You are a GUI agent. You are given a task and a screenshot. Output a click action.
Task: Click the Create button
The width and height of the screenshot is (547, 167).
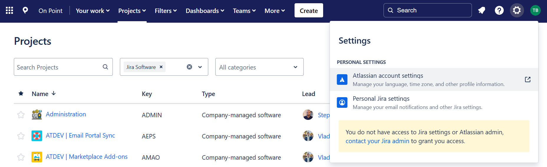[x=308, y=11]
